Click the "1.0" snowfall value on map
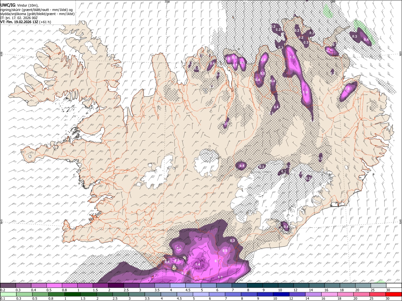The width and height of the screenshot is (402, 301). point(305,92)
